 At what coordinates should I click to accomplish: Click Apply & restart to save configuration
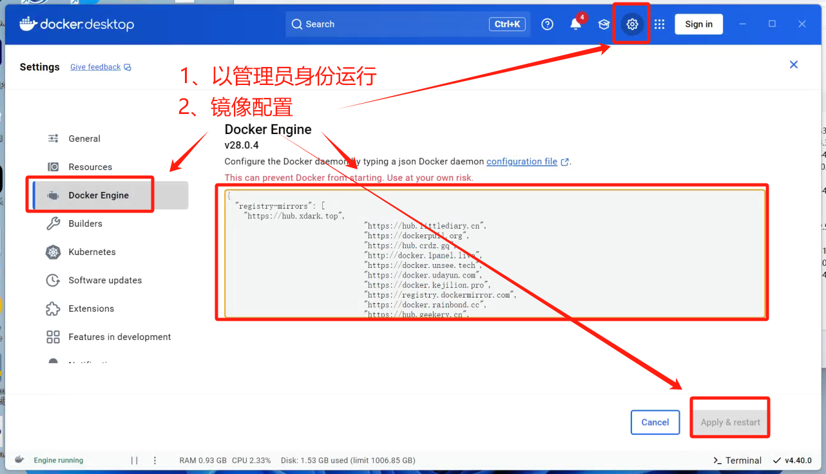coord(729,422)
